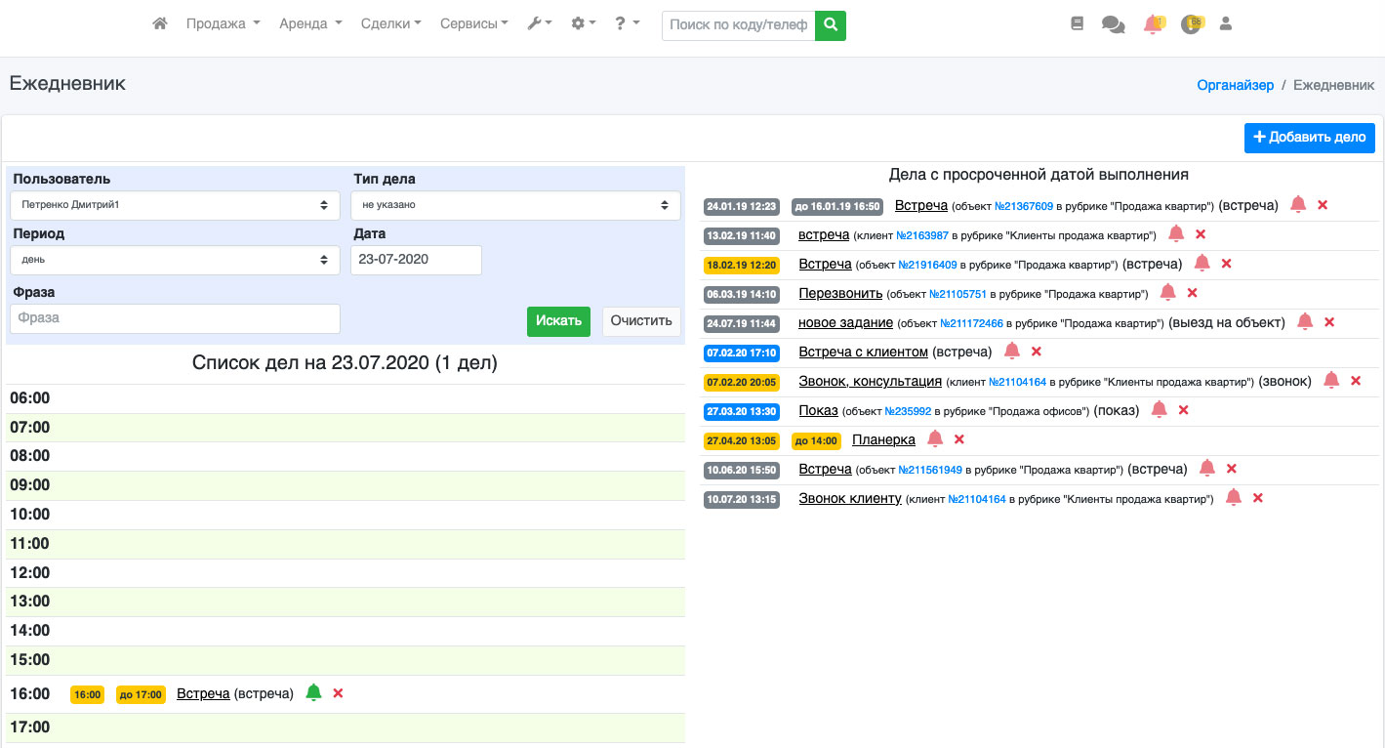Click the green search magnifier button
Screen dimensions: 1385x748
pyautogui.click(x=831, y=25)
